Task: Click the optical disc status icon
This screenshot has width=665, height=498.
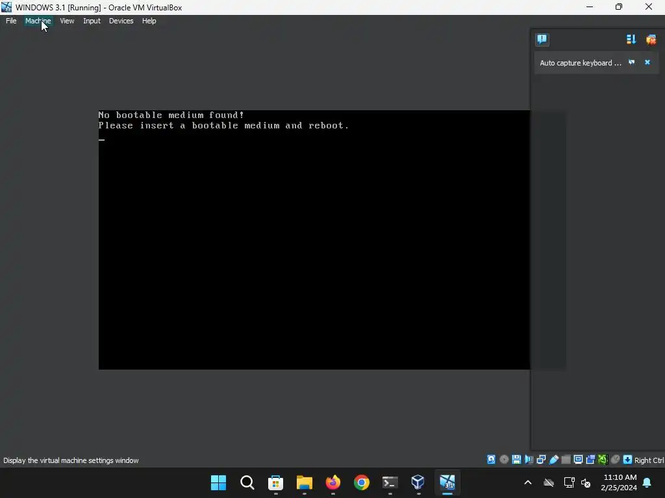Action: pyautogui.click(x=504, y=460)
